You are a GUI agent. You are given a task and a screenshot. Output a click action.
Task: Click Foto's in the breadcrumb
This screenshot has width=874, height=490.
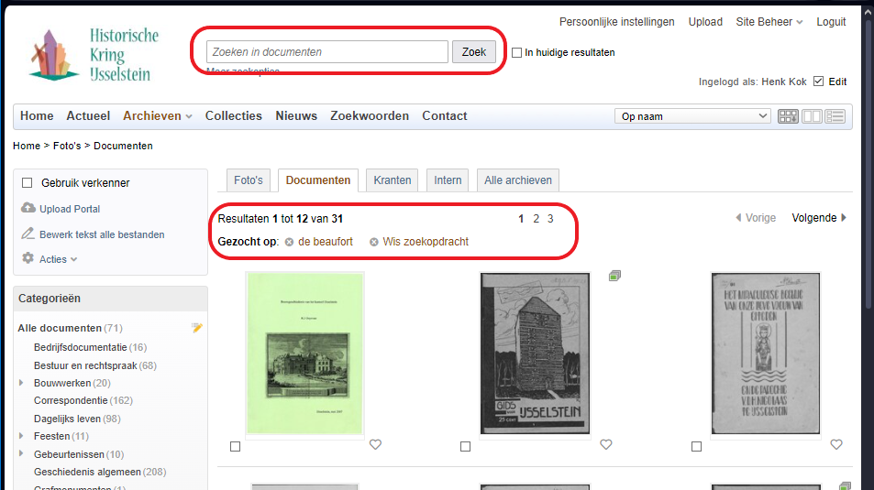point(67,146)
